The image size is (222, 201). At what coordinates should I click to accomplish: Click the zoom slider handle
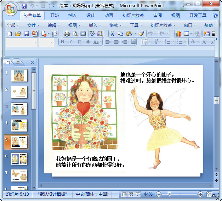pos(170,194)
